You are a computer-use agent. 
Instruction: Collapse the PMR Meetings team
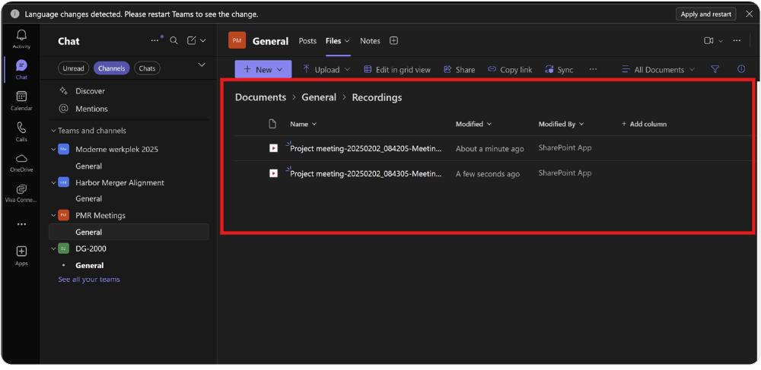53,216
